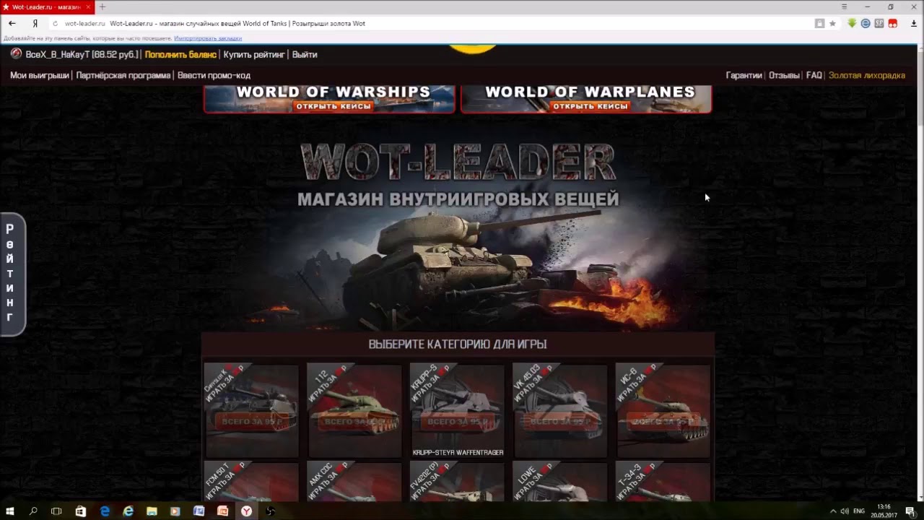Open 'Гарантии' menu item
The image size is (924, 520).
click(x=744, y=75)
